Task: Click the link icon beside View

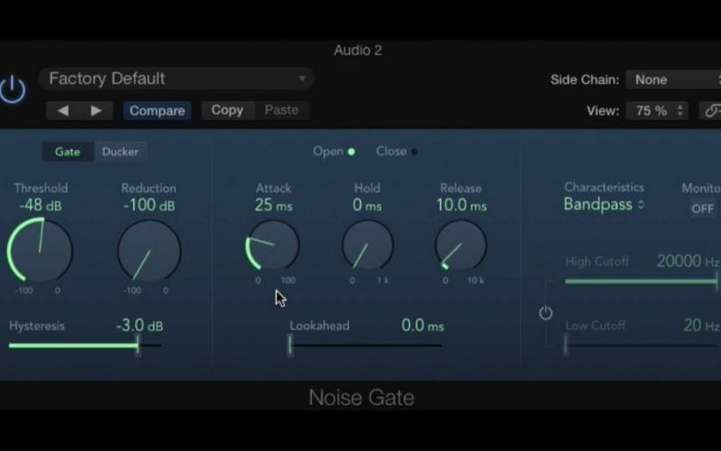Action: click(x=710, y=111)
